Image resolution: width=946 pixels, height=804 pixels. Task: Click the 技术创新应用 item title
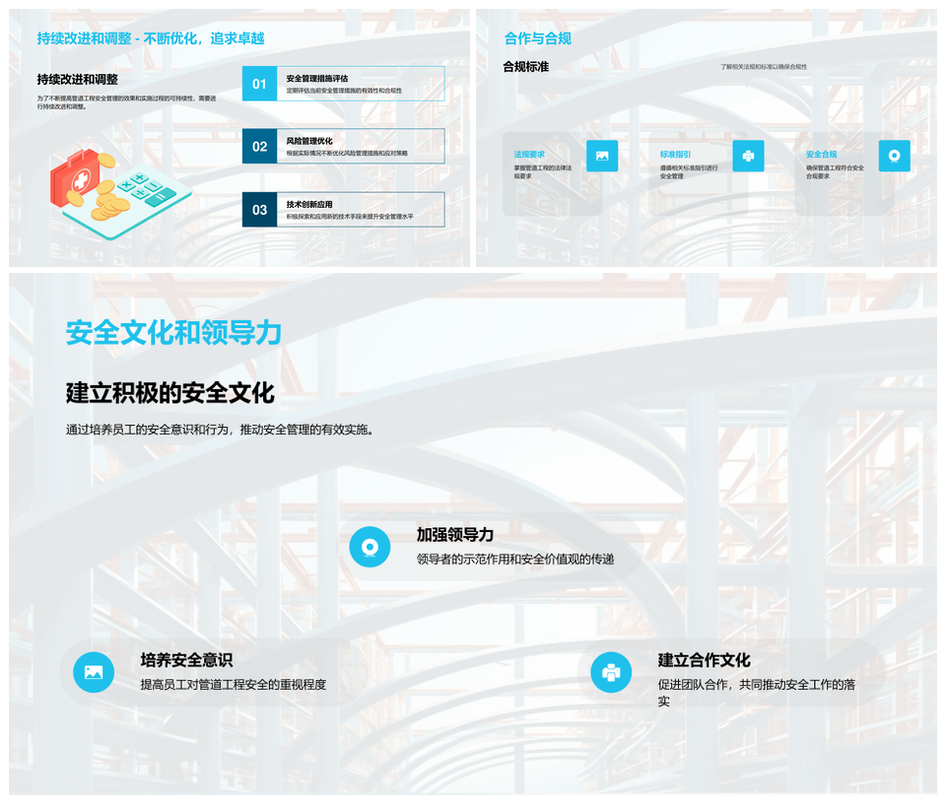pyautogui.click(x=309, y=204)
